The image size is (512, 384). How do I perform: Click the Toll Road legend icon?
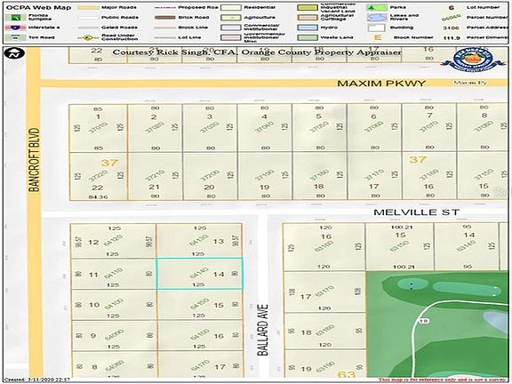point(16,37)
